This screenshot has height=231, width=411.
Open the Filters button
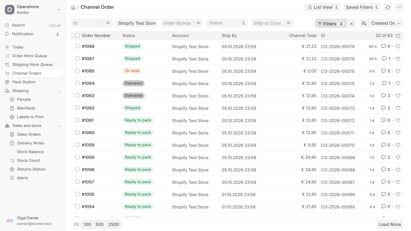[x=331, y=23]
